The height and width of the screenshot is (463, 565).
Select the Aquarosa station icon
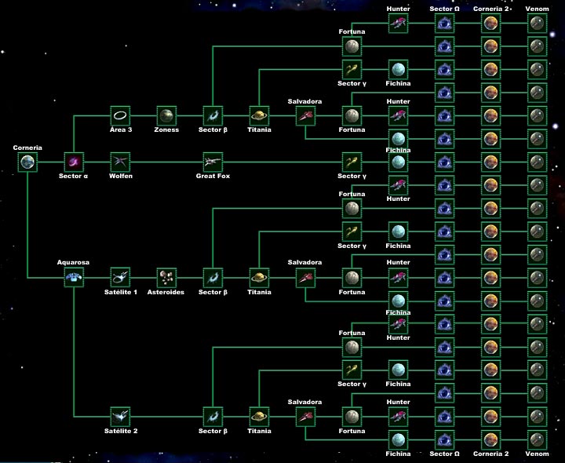click(74, 278)
